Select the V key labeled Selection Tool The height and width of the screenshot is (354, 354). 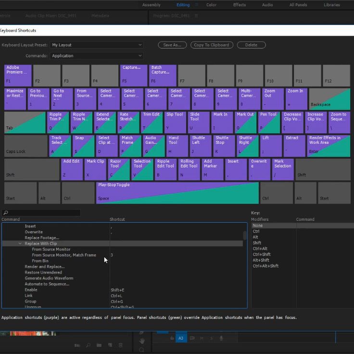coord(142,169)
